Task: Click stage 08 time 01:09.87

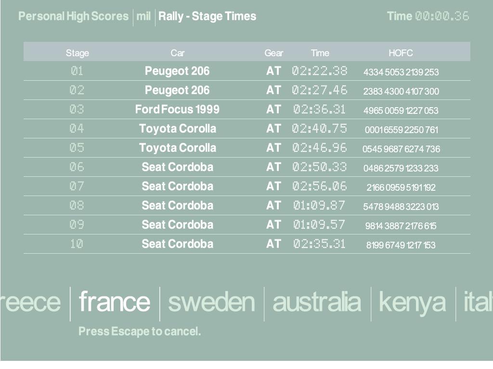Action: [x=319, y=206]
